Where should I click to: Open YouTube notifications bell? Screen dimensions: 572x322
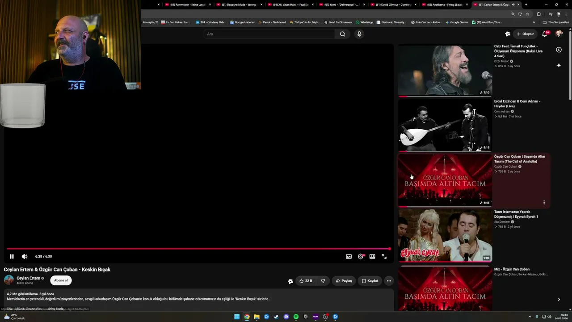tap(545, 34)
